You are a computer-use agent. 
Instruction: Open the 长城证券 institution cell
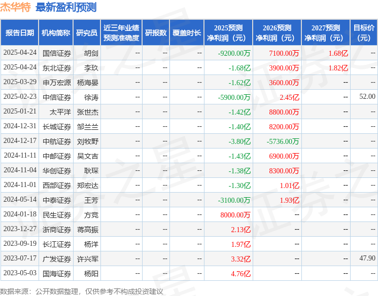pyautogui.click(x=57, y=127)
